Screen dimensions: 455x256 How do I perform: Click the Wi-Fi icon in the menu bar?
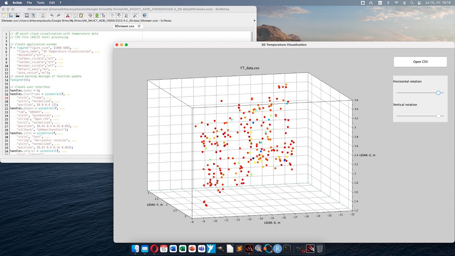pos(396,2)
